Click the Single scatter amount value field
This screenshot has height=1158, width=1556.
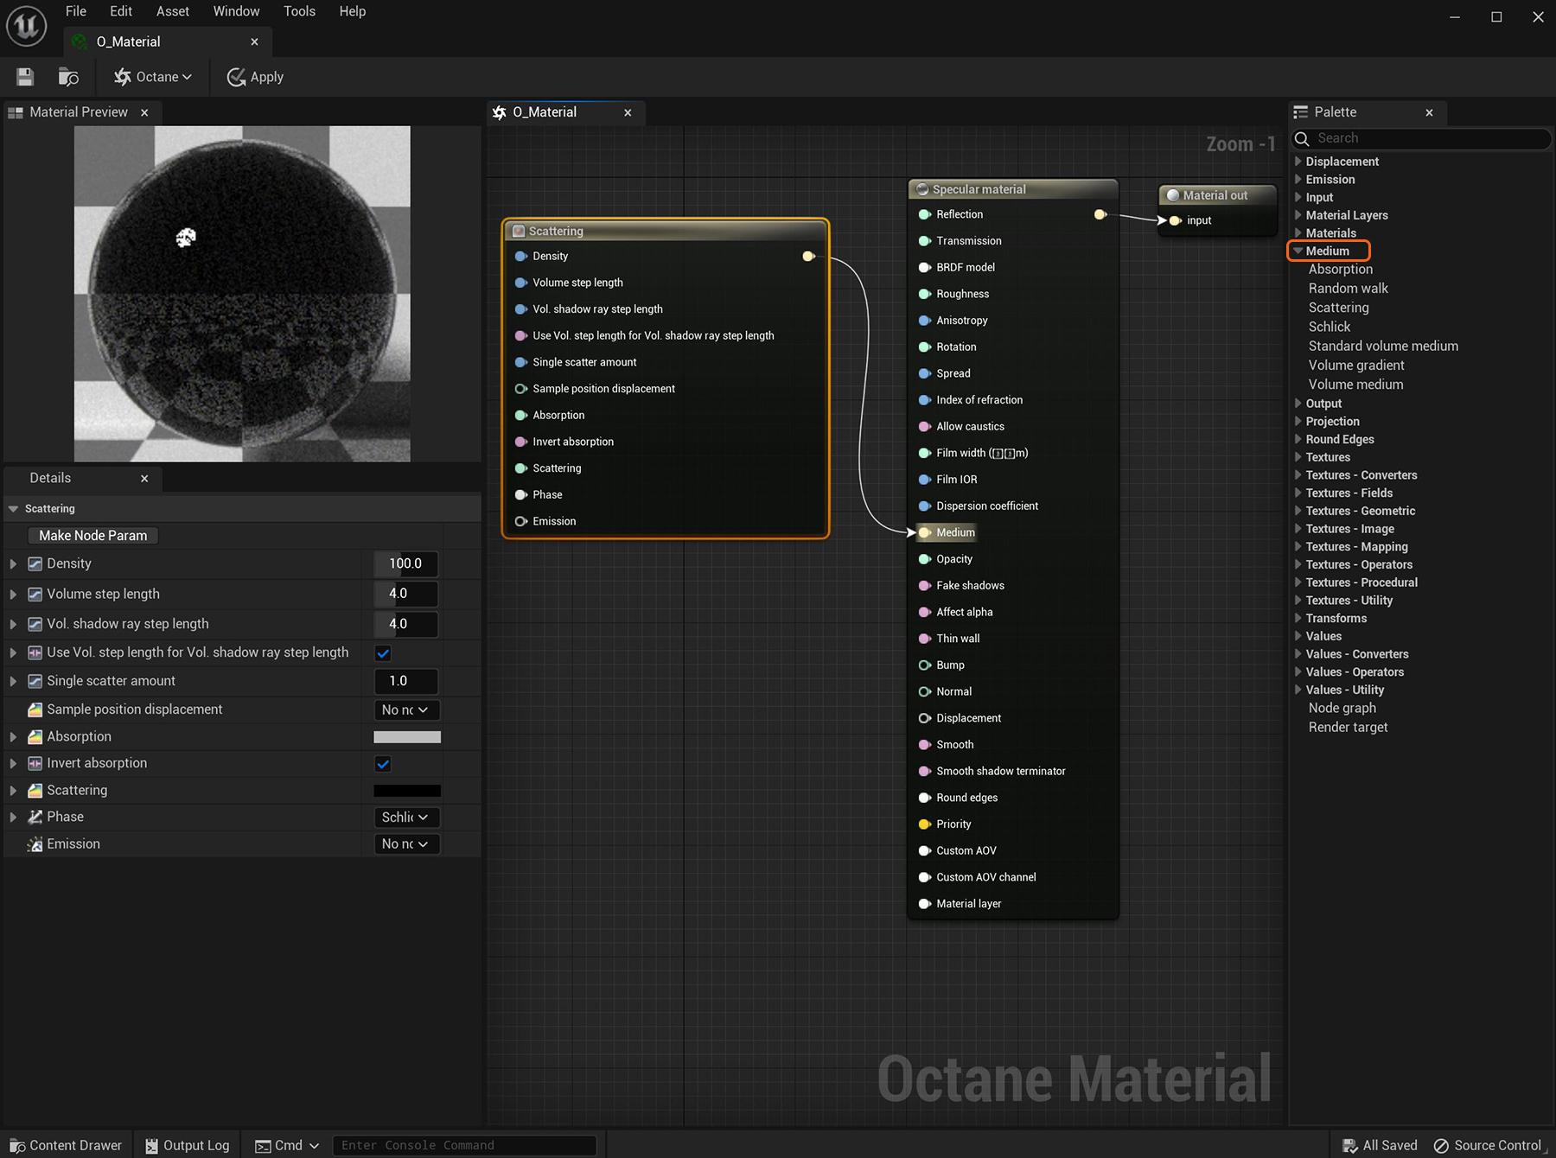[x=406, y=681]
